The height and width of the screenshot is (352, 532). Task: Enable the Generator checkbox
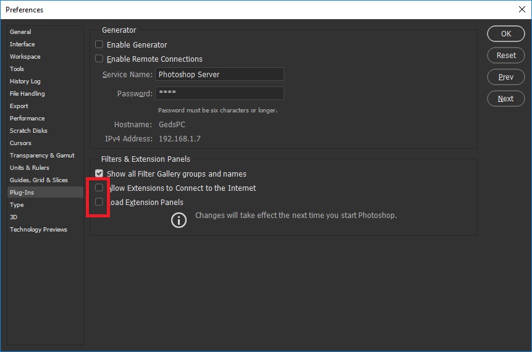[99, 44]
